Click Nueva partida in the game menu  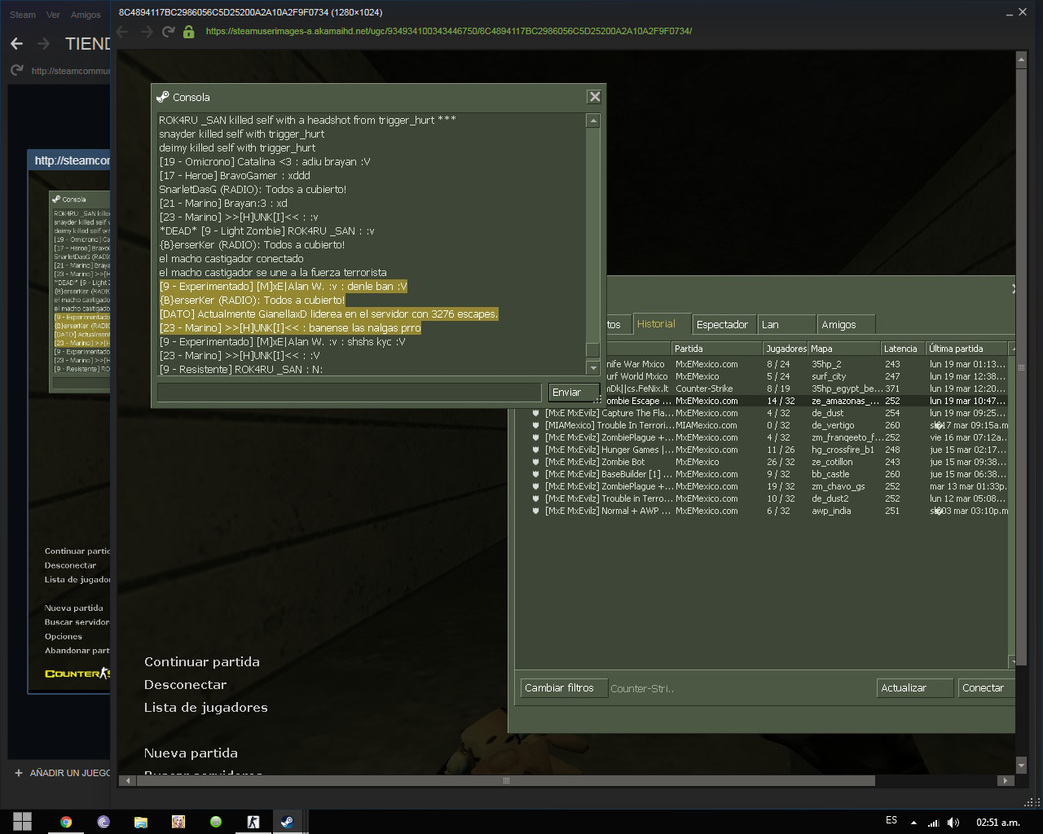pyautogui.click(x=191, y=753)
